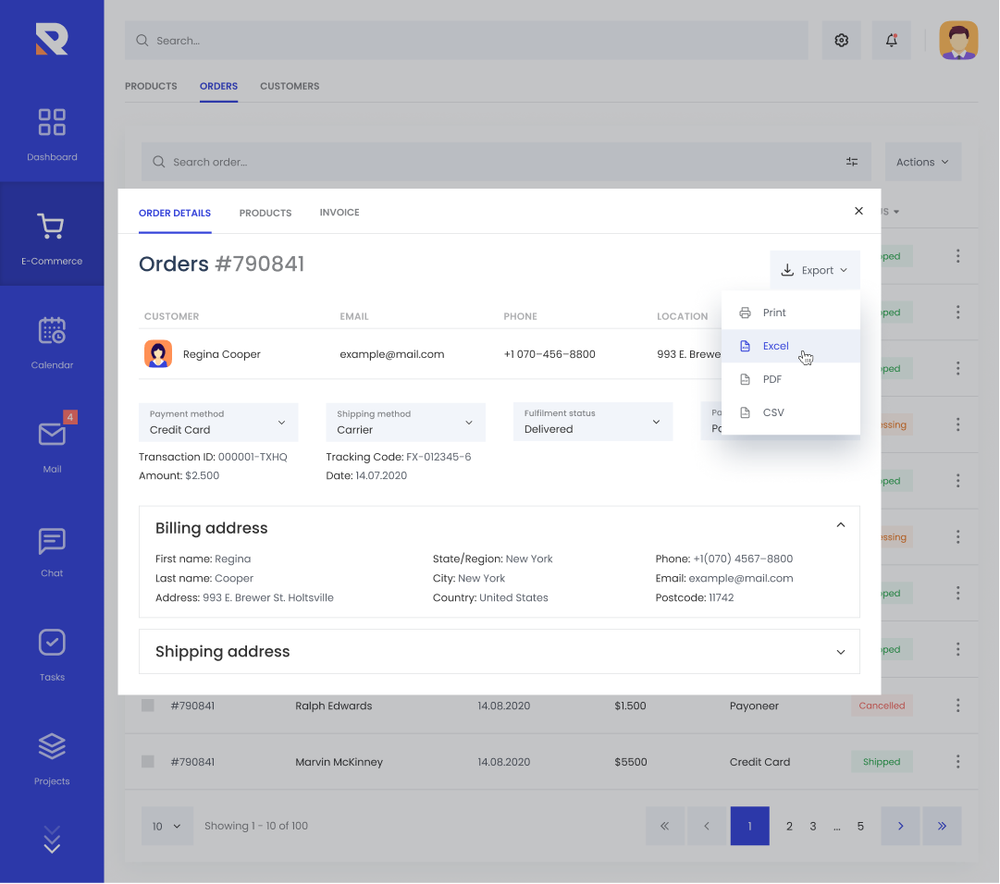This screenshot has height=884, width=1000.
Task: Click Shipped badge on Marvin McKinney row
Action: [x=882, y=762]
